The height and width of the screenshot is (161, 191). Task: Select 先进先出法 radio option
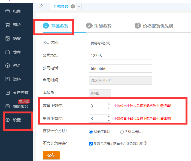click(x=122, y=132)
